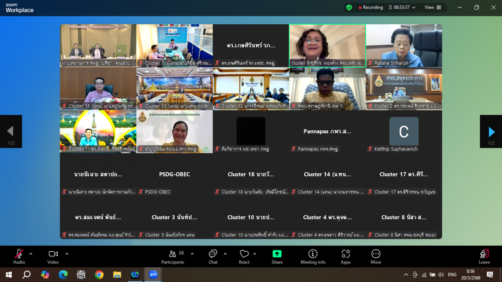
Task: Select Ketthip Suphavanich avatar tile
Action: coord(404,131)
